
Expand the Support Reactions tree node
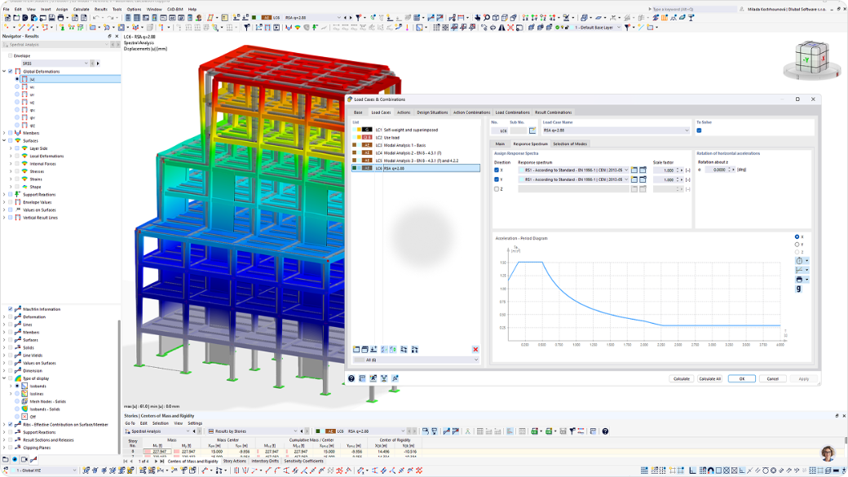tap(4, 195)
